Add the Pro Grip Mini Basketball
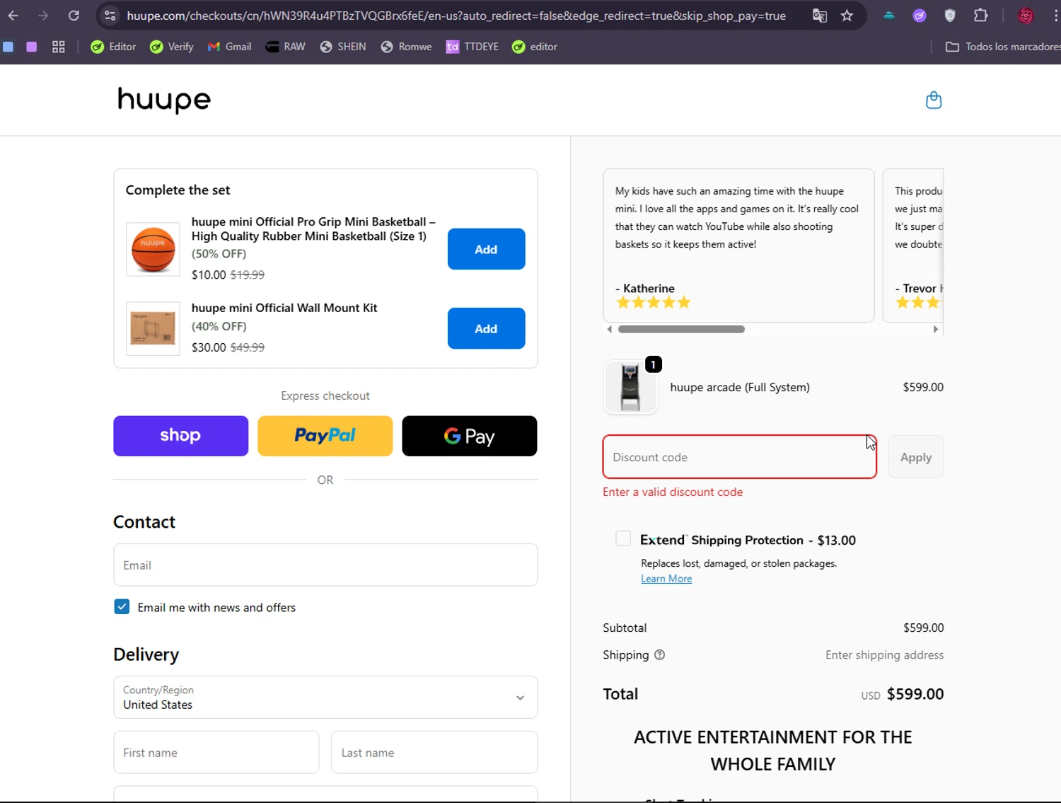The width and height of the screenshot is (1061, 803). pyautogui.click(x=486, y=249)
